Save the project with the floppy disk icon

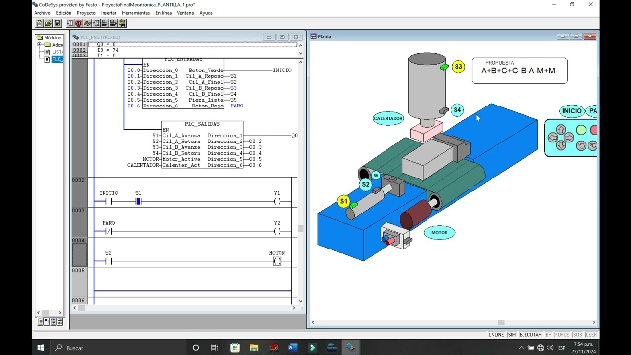pyautogui.click(x=57, y=23)
